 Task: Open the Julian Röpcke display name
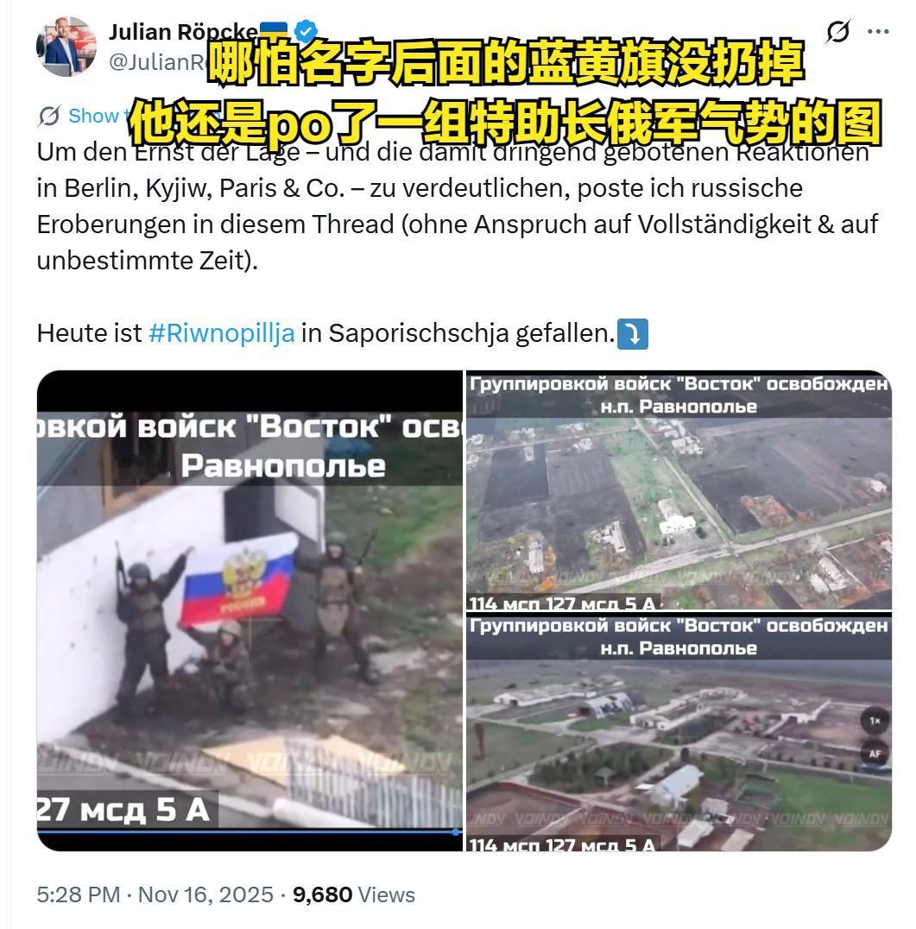point(183,31)
